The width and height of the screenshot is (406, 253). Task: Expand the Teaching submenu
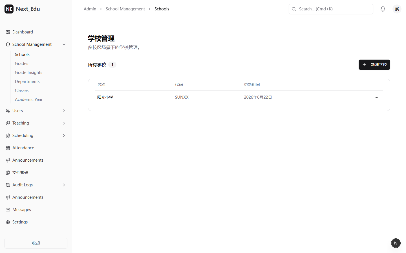64,123
